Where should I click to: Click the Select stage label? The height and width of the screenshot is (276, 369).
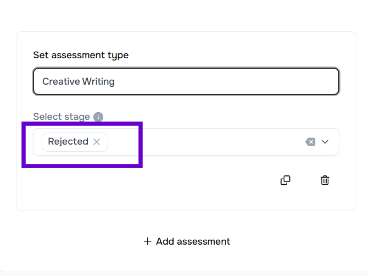pyautogui.click(x=62, y=117)
